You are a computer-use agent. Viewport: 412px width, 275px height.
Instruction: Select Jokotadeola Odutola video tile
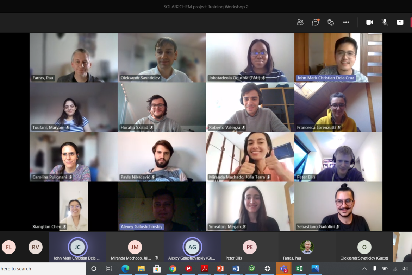(x=250, y=57)
